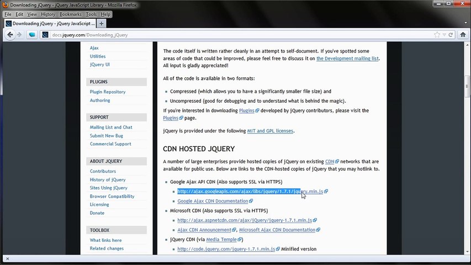
Task: Open the Sites Using jQuery link
Action: 108,188
